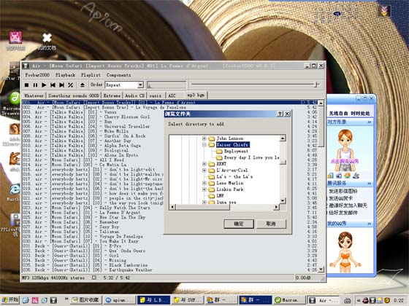Screen dimensions: 409x306
Task: Click 给好友发邮件 link in QQ window
Action: 343,213
